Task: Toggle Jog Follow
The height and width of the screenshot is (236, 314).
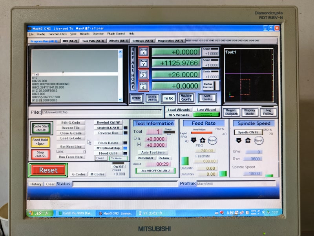Action: click(x=268, y=112)
